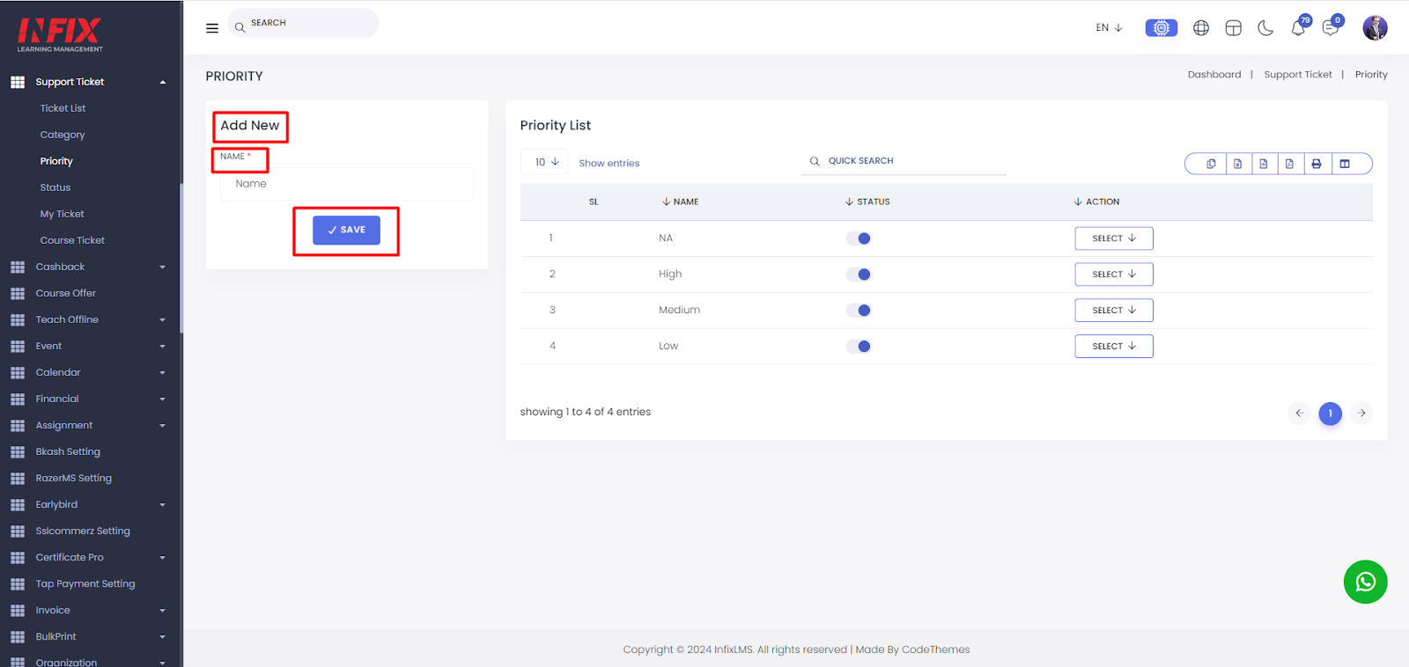Toggle status switch for Medium priority
Viewport: 1409px width, 667px height.
[859, 311]
